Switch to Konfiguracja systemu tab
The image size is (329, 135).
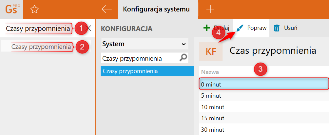156,10
